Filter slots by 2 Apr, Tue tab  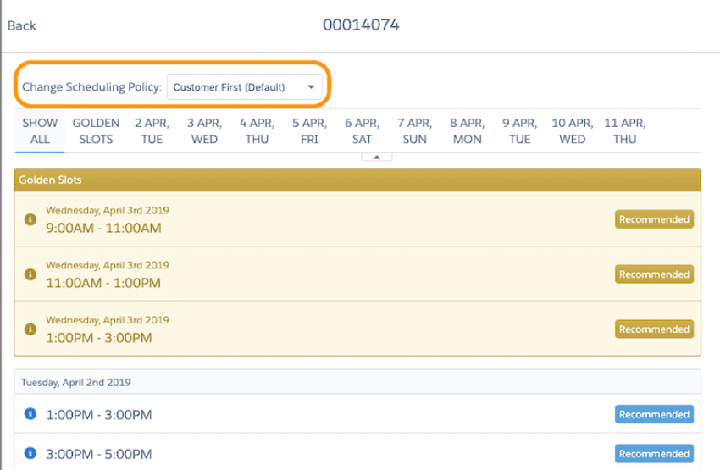point(152,131)
